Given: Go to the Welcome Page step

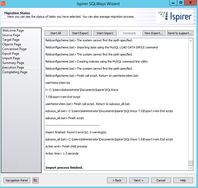Looking at the screenshot, I should [13, 30].
